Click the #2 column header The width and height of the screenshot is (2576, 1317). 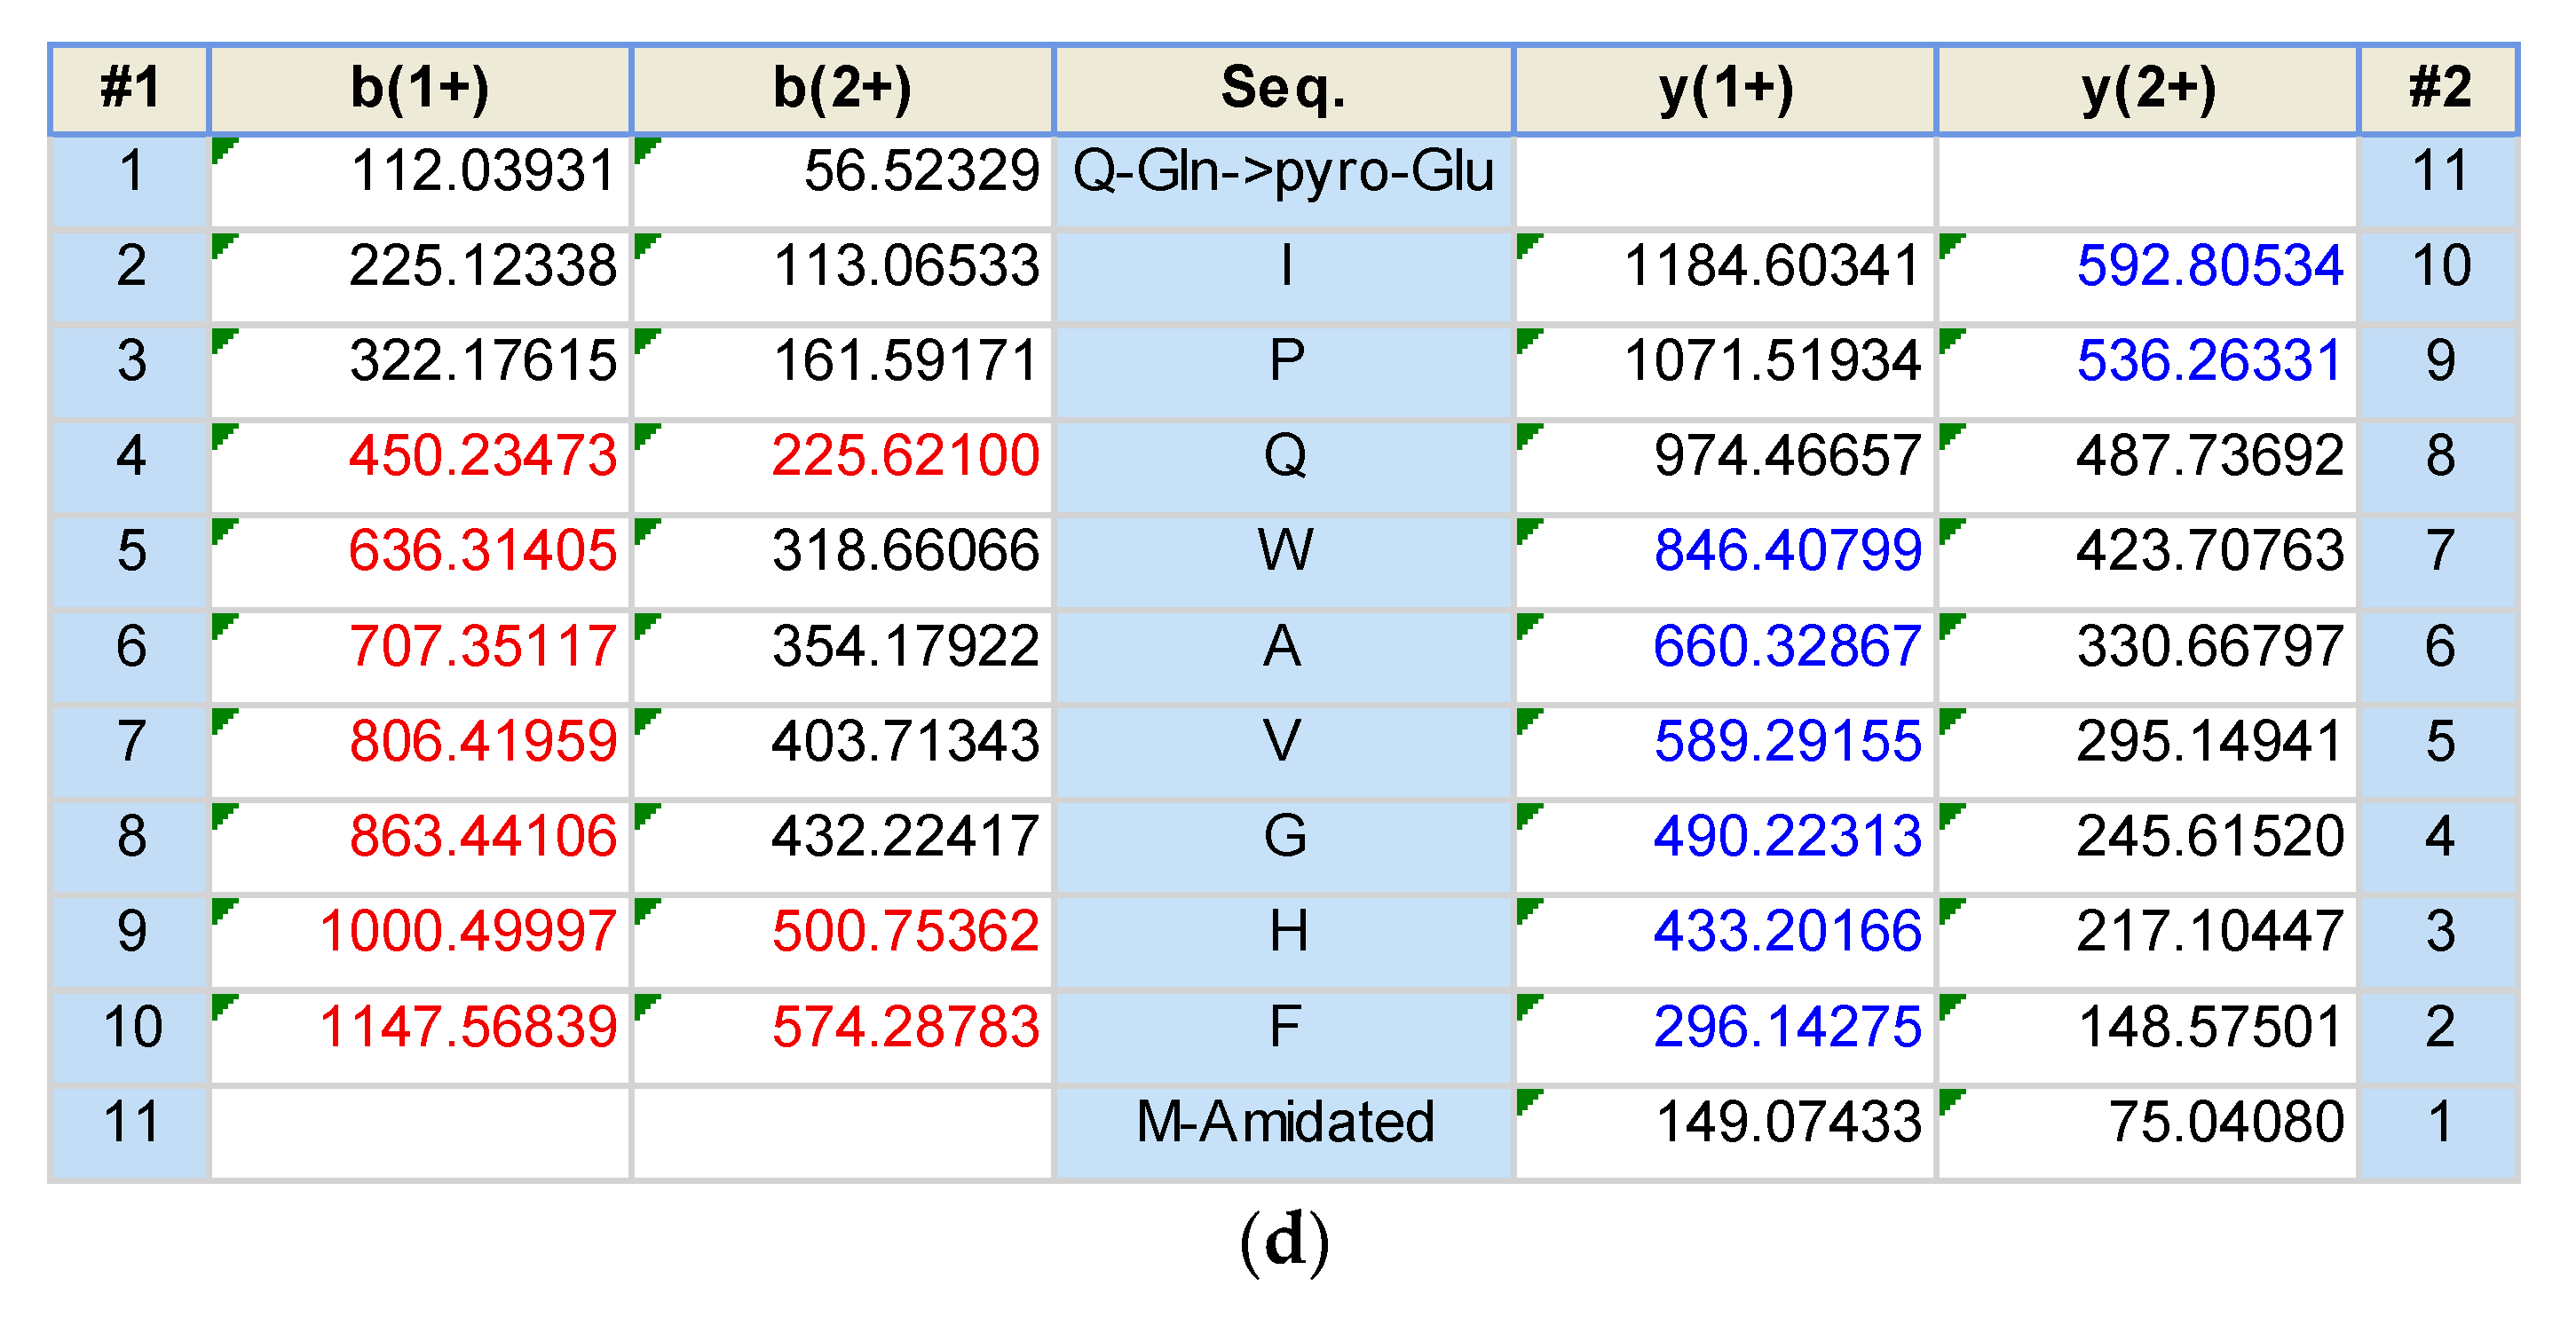click(2439, 88)
